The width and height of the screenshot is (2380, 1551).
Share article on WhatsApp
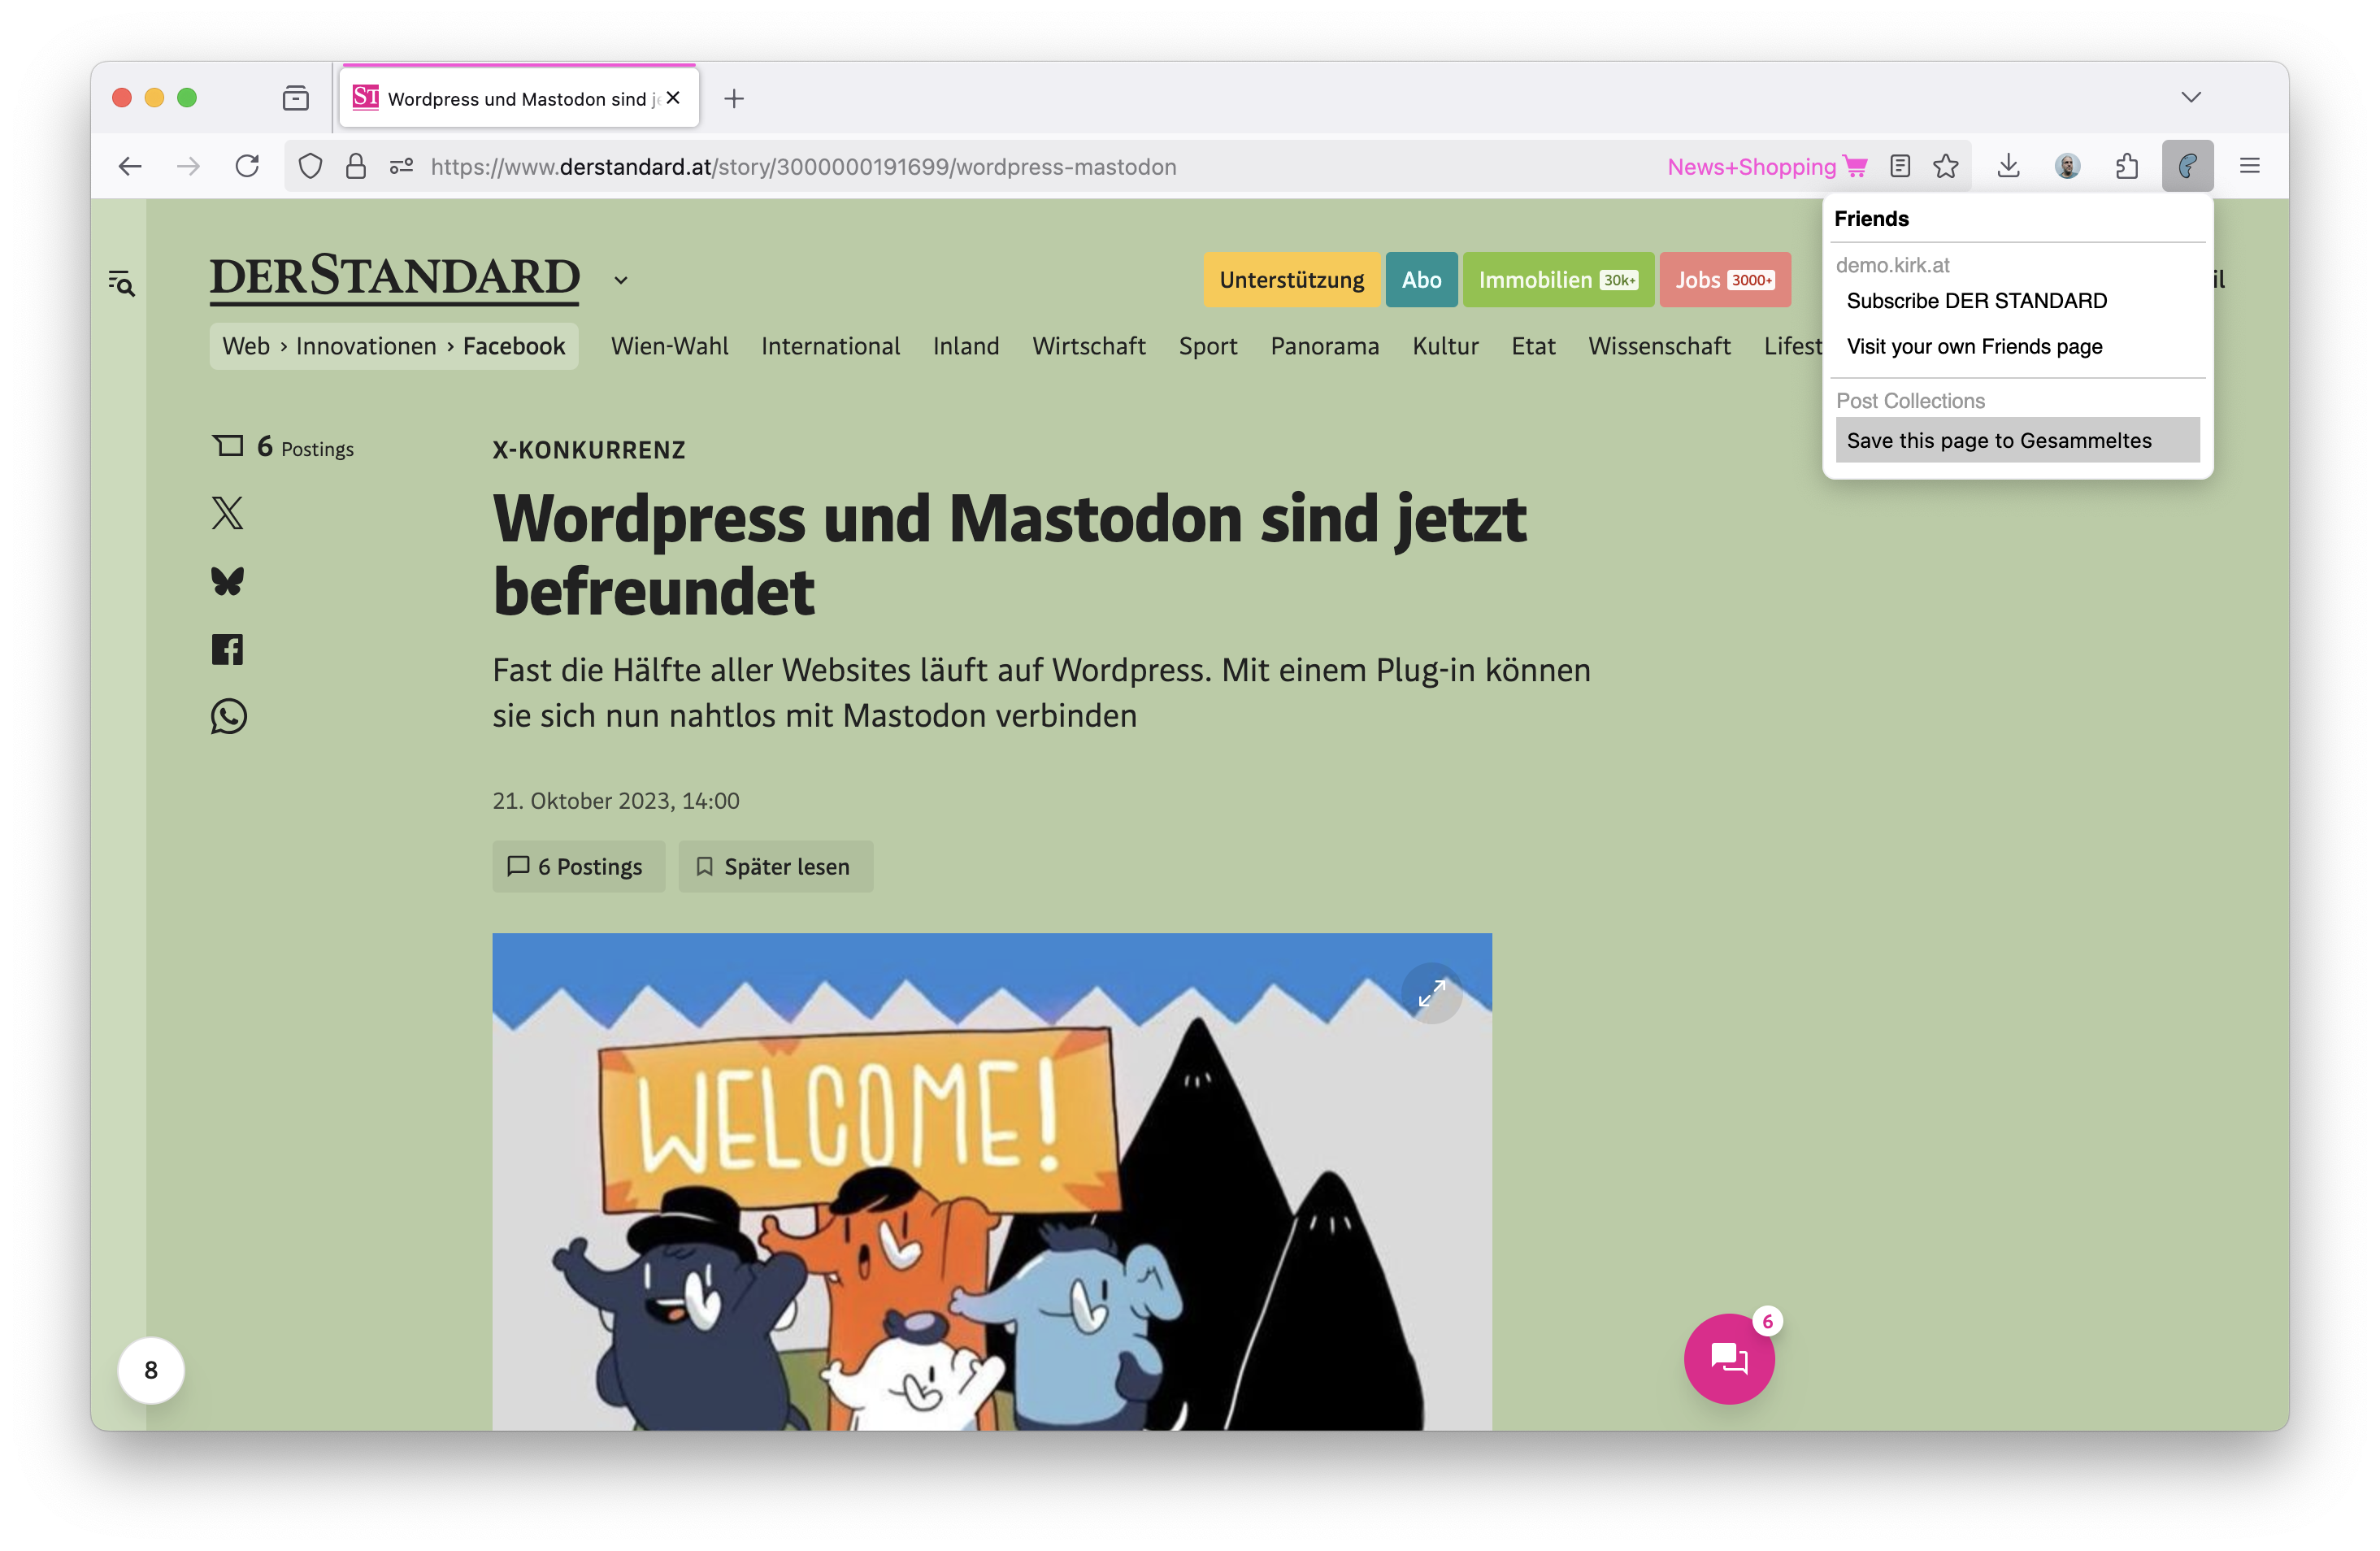228,716
